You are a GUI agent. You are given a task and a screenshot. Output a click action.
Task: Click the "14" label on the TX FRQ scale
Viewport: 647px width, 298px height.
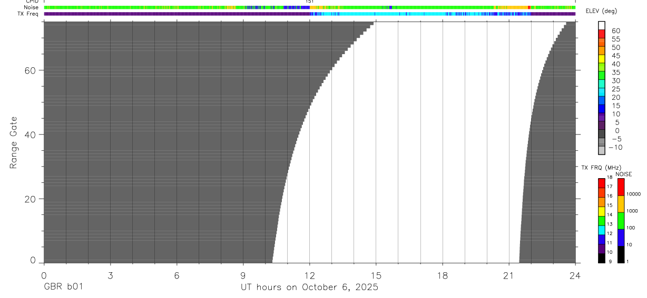[610, 215]
